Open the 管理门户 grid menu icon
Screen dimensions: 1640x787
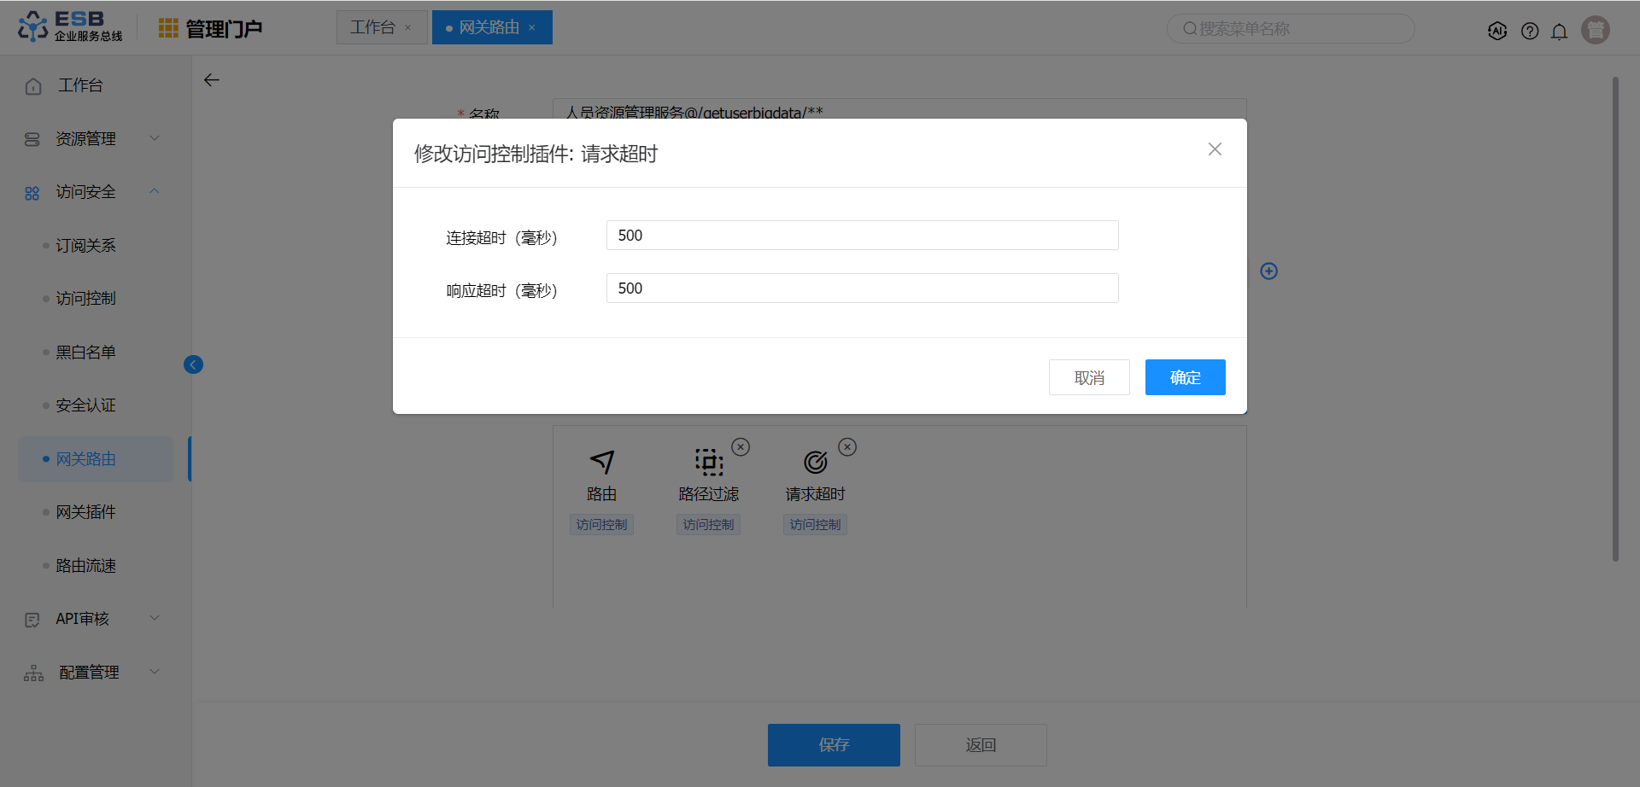168,28
